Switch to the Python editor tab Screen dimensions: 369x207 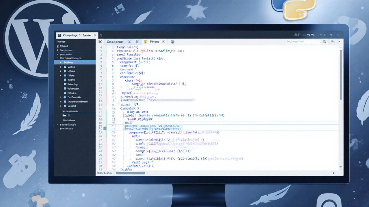tap(155, 42)
